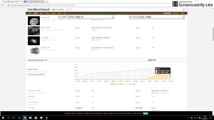Image resolution: width=214 pixels, height=120 pixels.
Task: Open a new browser tab
Action: coord(47,2)
